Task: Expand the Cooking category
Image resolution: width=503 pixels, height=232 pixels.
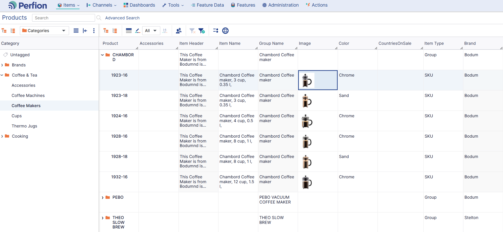Action: pyautogui.click(x=2, y=136)
